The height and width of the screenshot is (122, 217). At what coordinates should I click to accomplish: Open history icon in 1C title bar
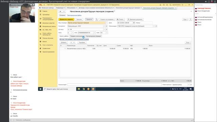click(x=164, y=5)
